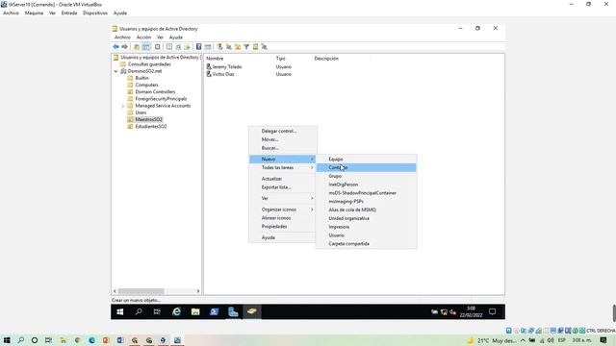The image size is (616, 346).
Task: Open Propiedades from the context menu
Action: [282, 227]
